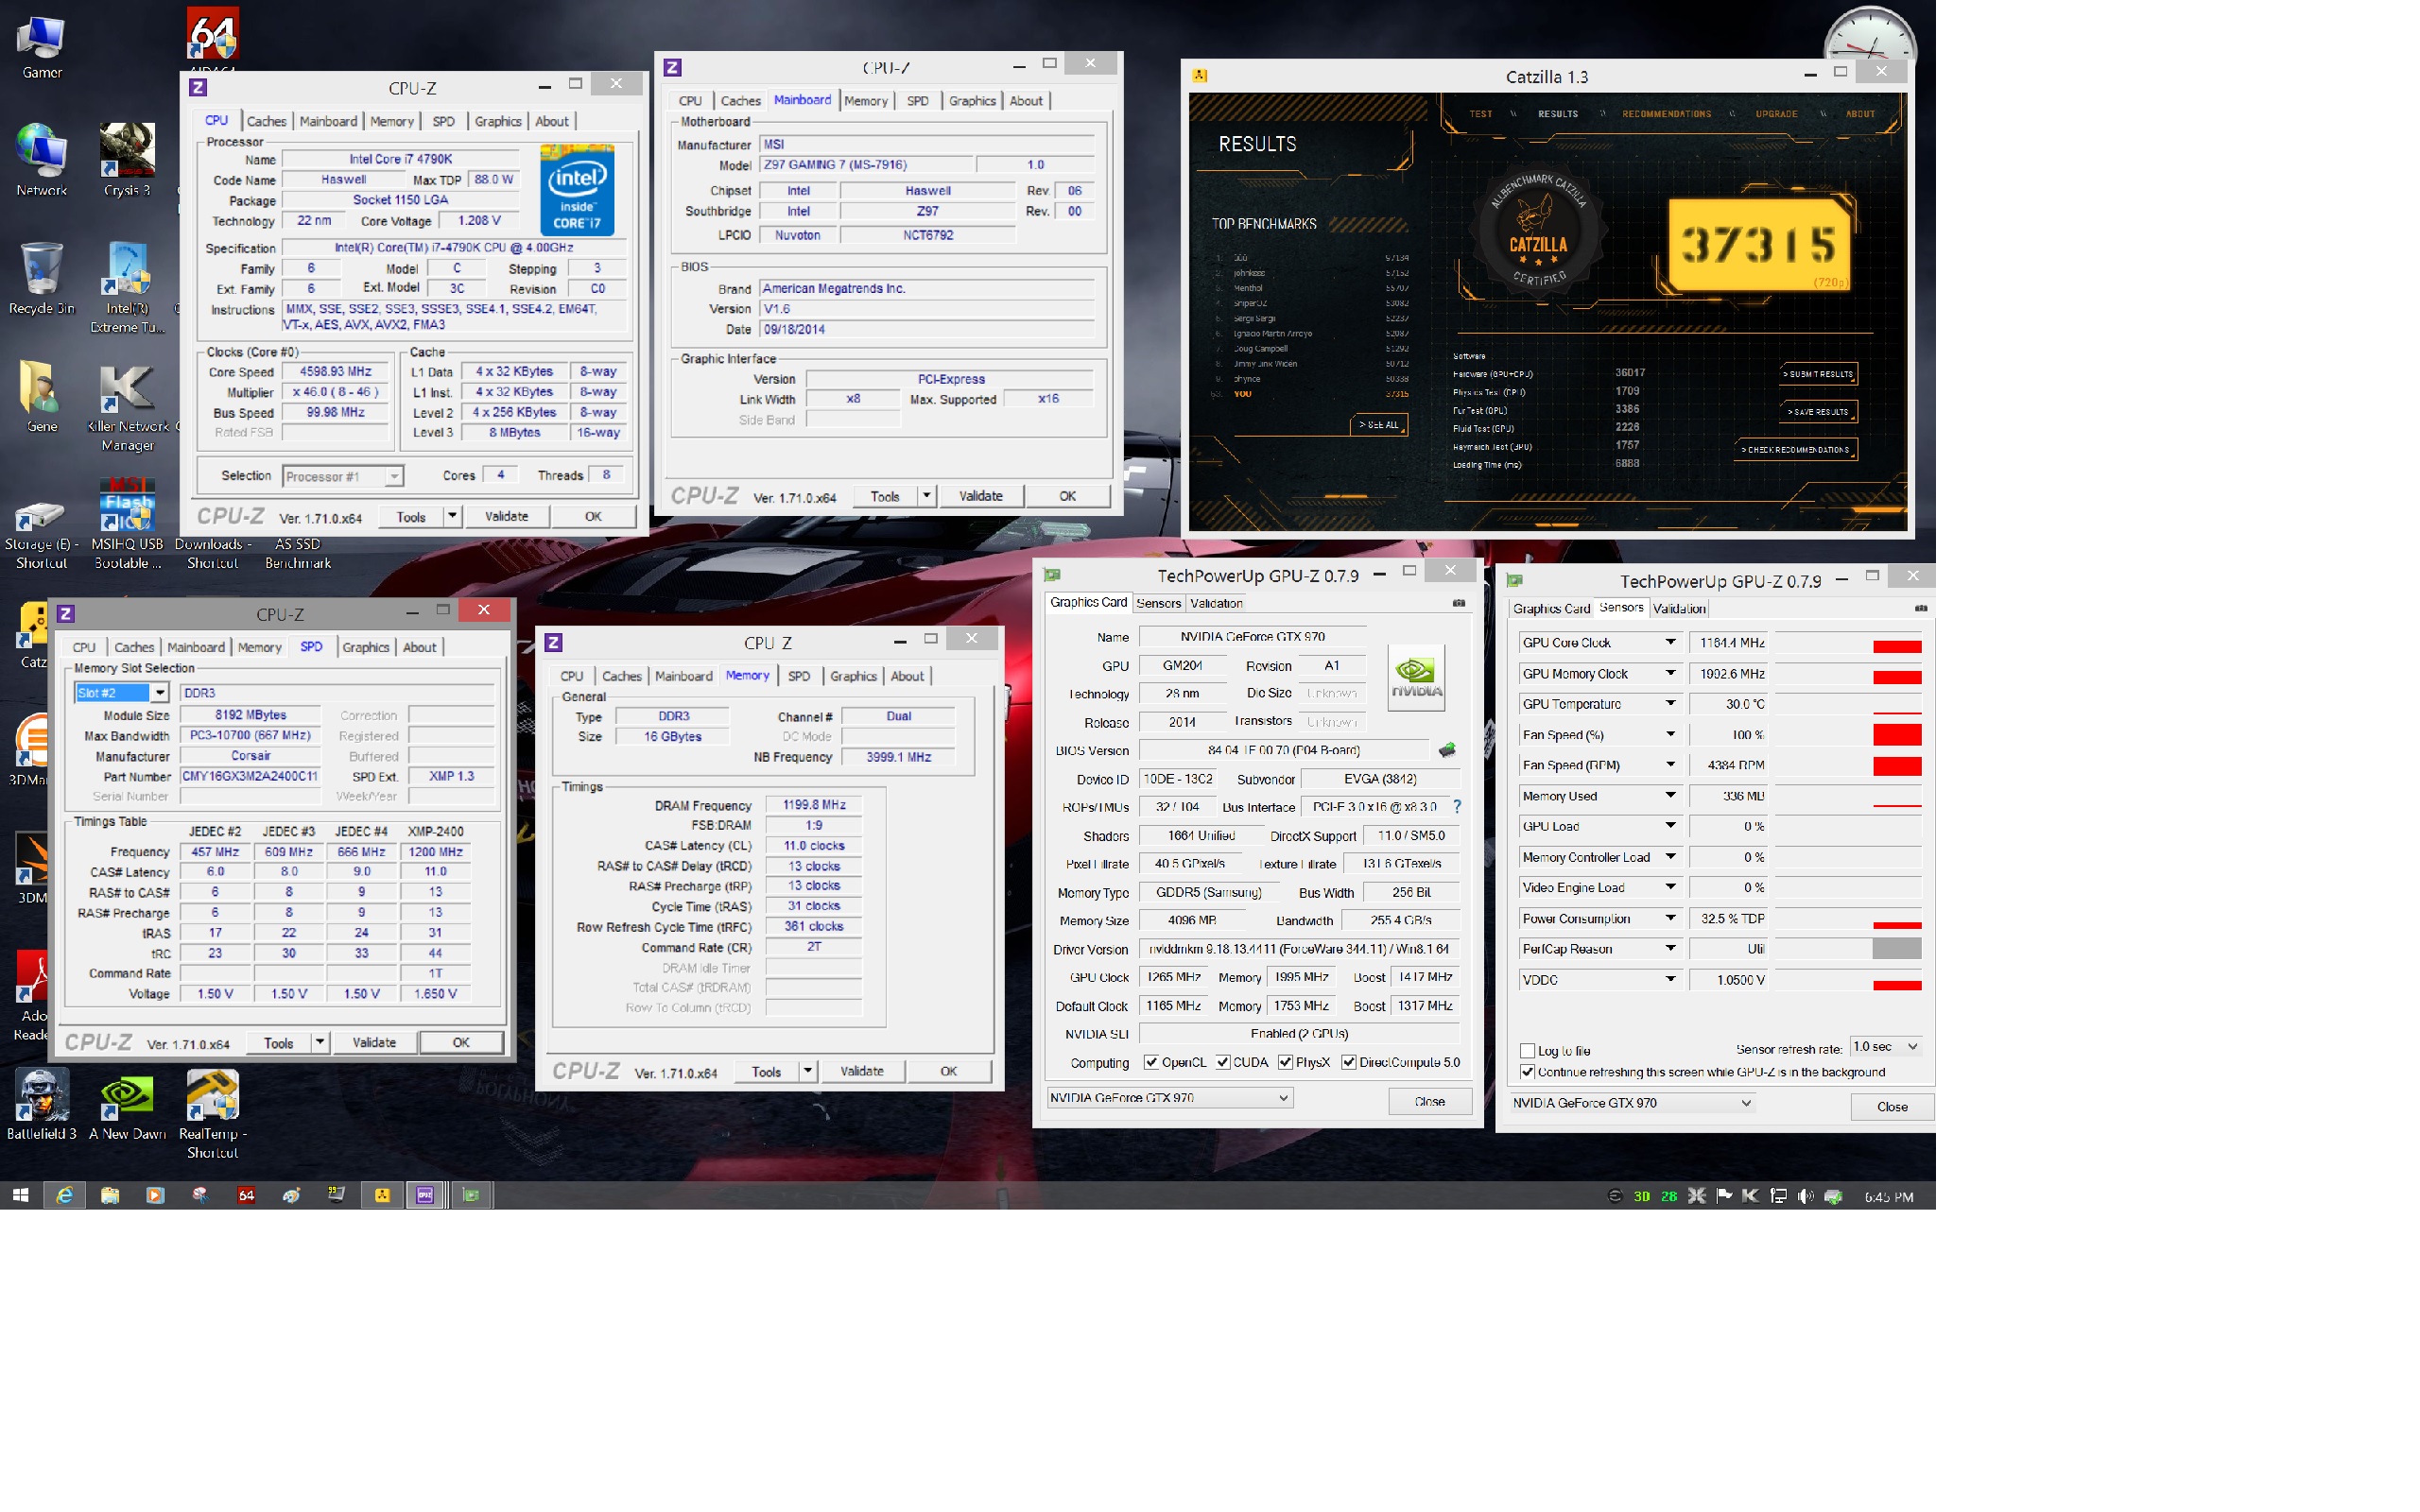
Task: Click the taskbar clock showing 6:45 PM
Action: coord(1888,1196)
